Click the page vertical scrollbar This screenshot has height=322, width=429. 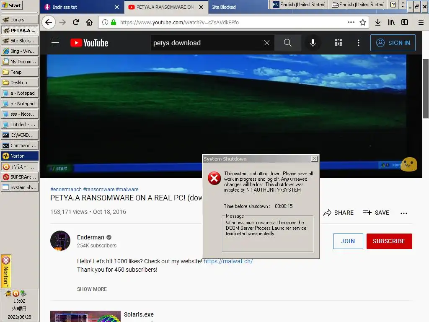[426, 89]
